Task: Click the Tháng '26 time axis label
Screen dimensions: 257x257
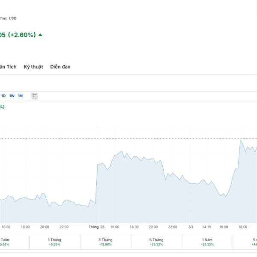Action: pyautogui.click(x=96, y=227)
